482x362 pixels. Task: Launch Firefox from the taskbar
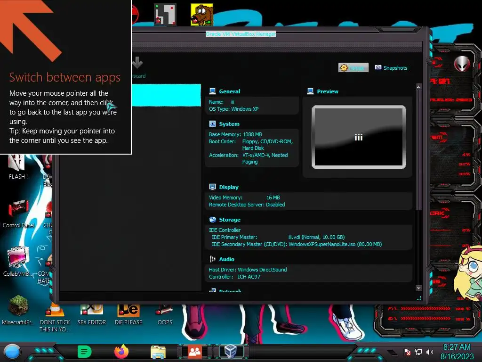[x=121, y=352]
